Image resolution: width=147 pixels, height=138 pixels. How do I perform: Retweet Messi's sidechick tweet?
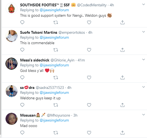point(56,78)
